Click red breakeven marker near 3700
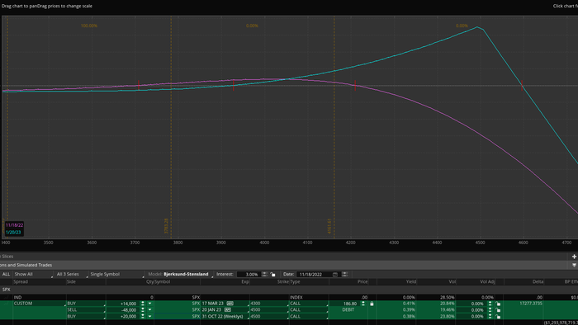The image size is (578, 325). coord(139,86)
